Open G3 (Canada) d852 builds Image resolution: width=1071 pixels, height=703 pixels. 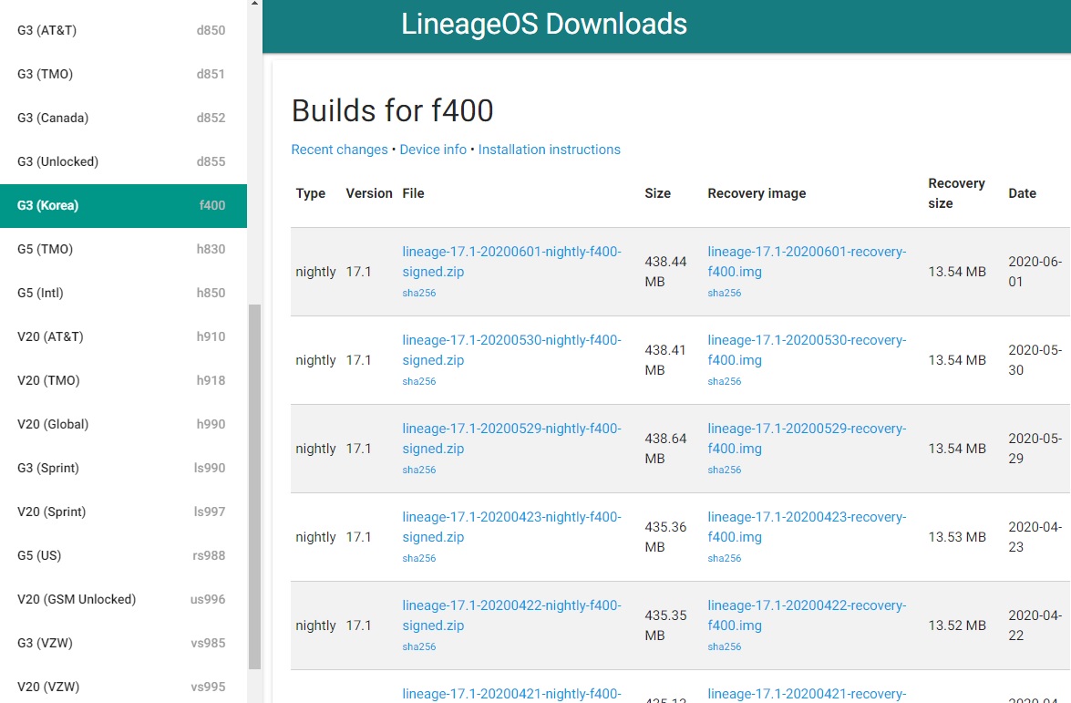pyautogui.click(x=123, y=118)
